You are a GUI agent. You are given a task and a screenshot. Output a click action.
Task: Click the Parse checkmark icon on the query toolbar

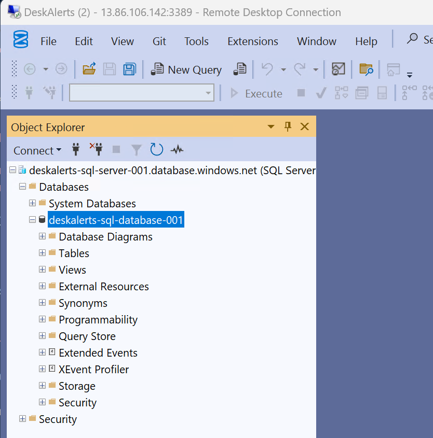point(320,93)
